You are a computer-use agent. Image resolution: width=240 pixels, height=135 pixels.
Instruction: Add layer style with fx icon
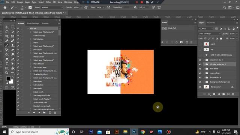(209, 94)
